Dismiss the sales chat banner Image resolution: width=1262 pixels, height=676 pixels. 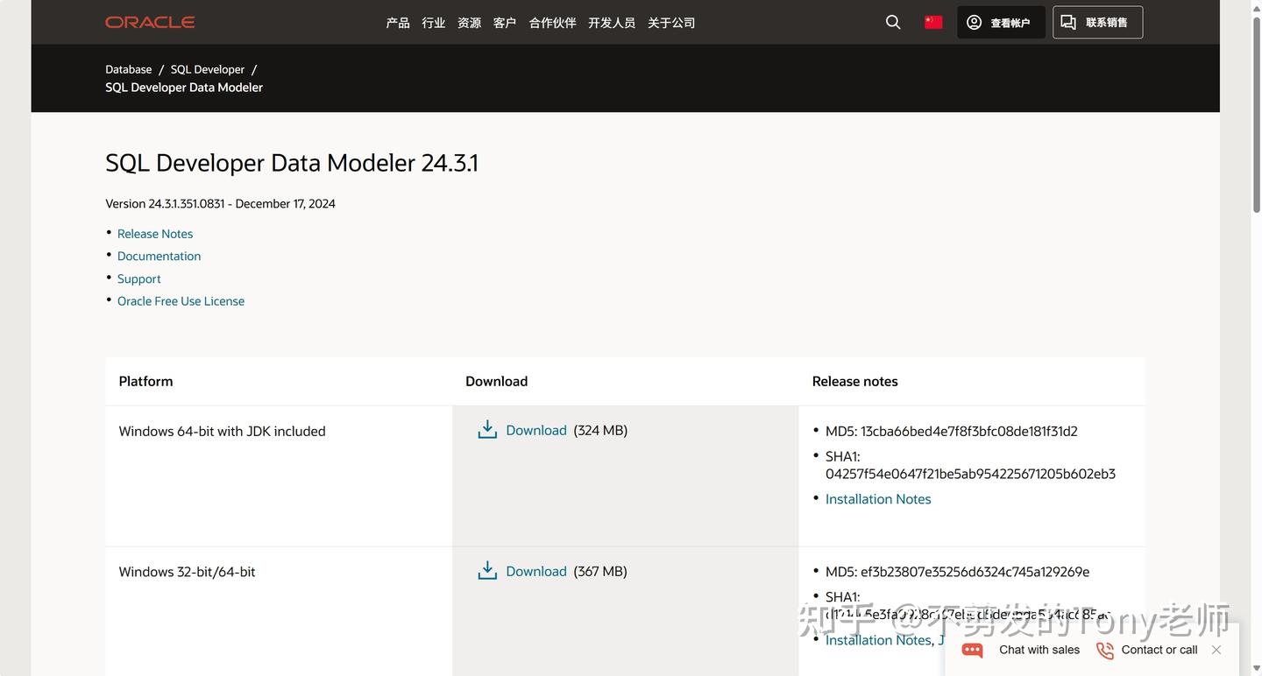point(1216,650)
